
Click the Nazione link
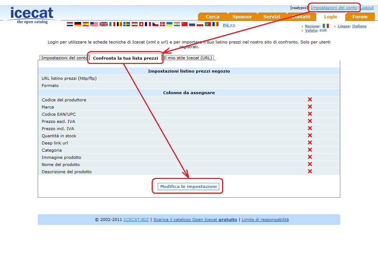pyautogui.click(x=313, y=26)
